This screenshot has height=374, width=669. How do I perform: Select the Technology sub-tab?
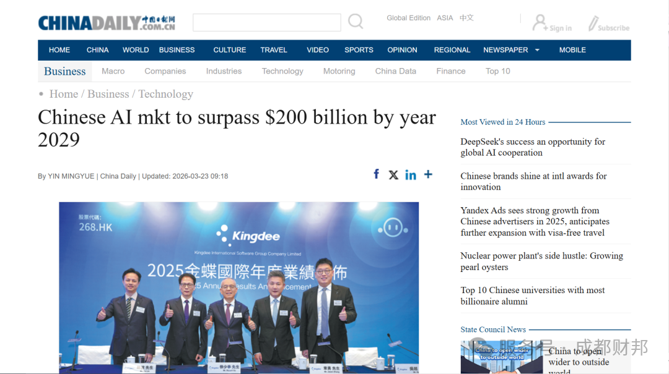click(282, 71)
